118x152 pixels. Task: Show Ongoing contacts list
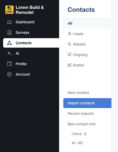80,55
